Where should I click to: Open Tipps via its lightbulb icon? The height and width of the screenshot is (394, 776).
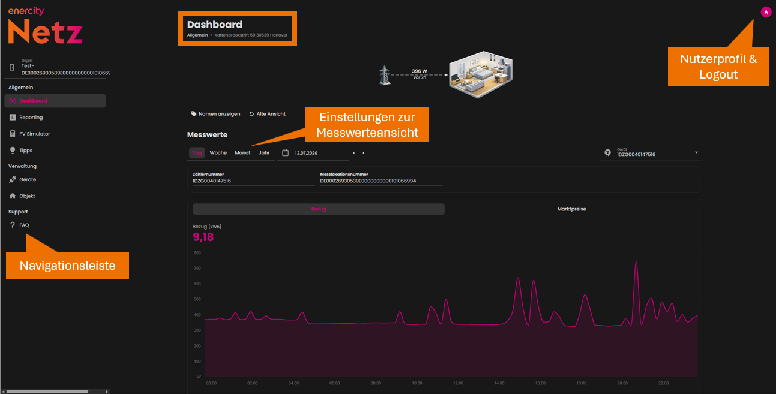(x=13, y=151)
